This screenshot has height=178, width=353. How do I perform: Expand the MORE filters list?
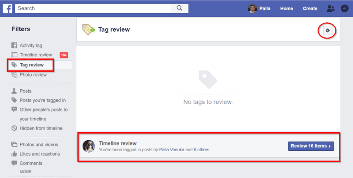click(x=26, y=172)
